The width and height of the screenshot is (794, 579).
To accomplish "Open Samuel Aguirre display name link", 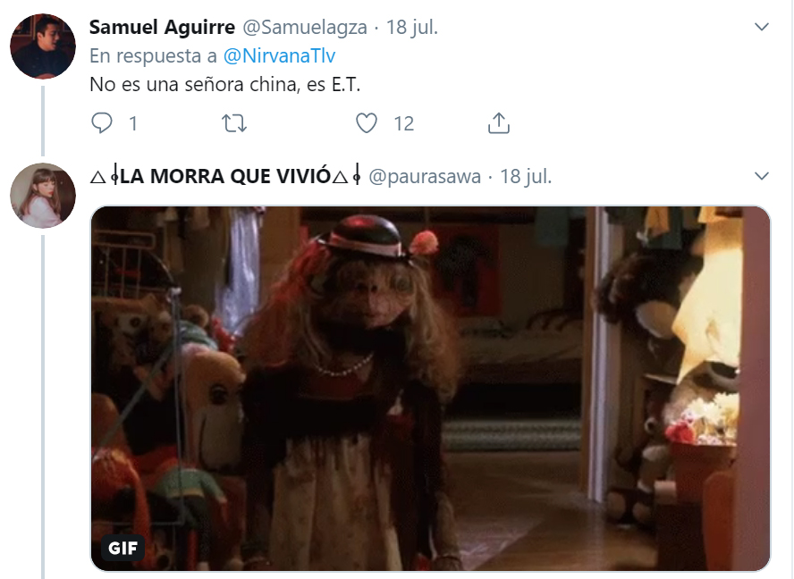I will (162, 27).
